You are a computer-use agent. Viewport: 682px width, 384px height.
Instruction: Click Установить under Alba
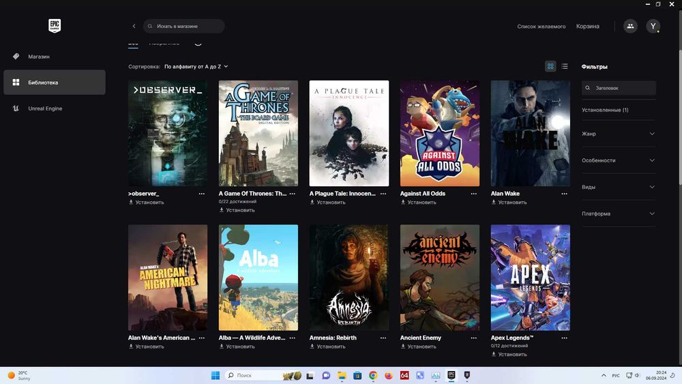coord(237,346)
